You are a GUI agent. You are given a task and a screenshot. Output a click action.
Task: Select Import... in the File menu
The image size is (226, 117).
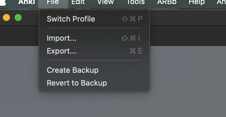pyautogui.click(x=94, y=38)
